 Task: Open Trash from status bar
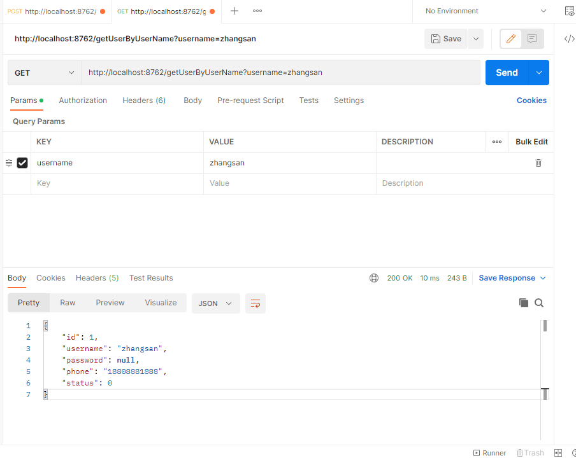pyautogui.click(x=530, y=453)
